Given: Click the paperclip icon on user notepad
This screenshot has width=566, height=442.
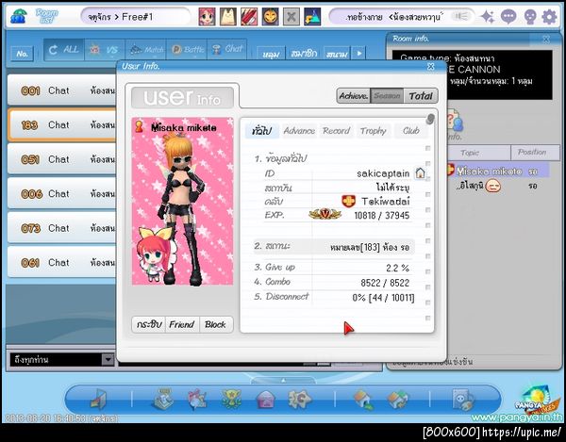Looking at the screenshot, I should click(x=430, y=119).
